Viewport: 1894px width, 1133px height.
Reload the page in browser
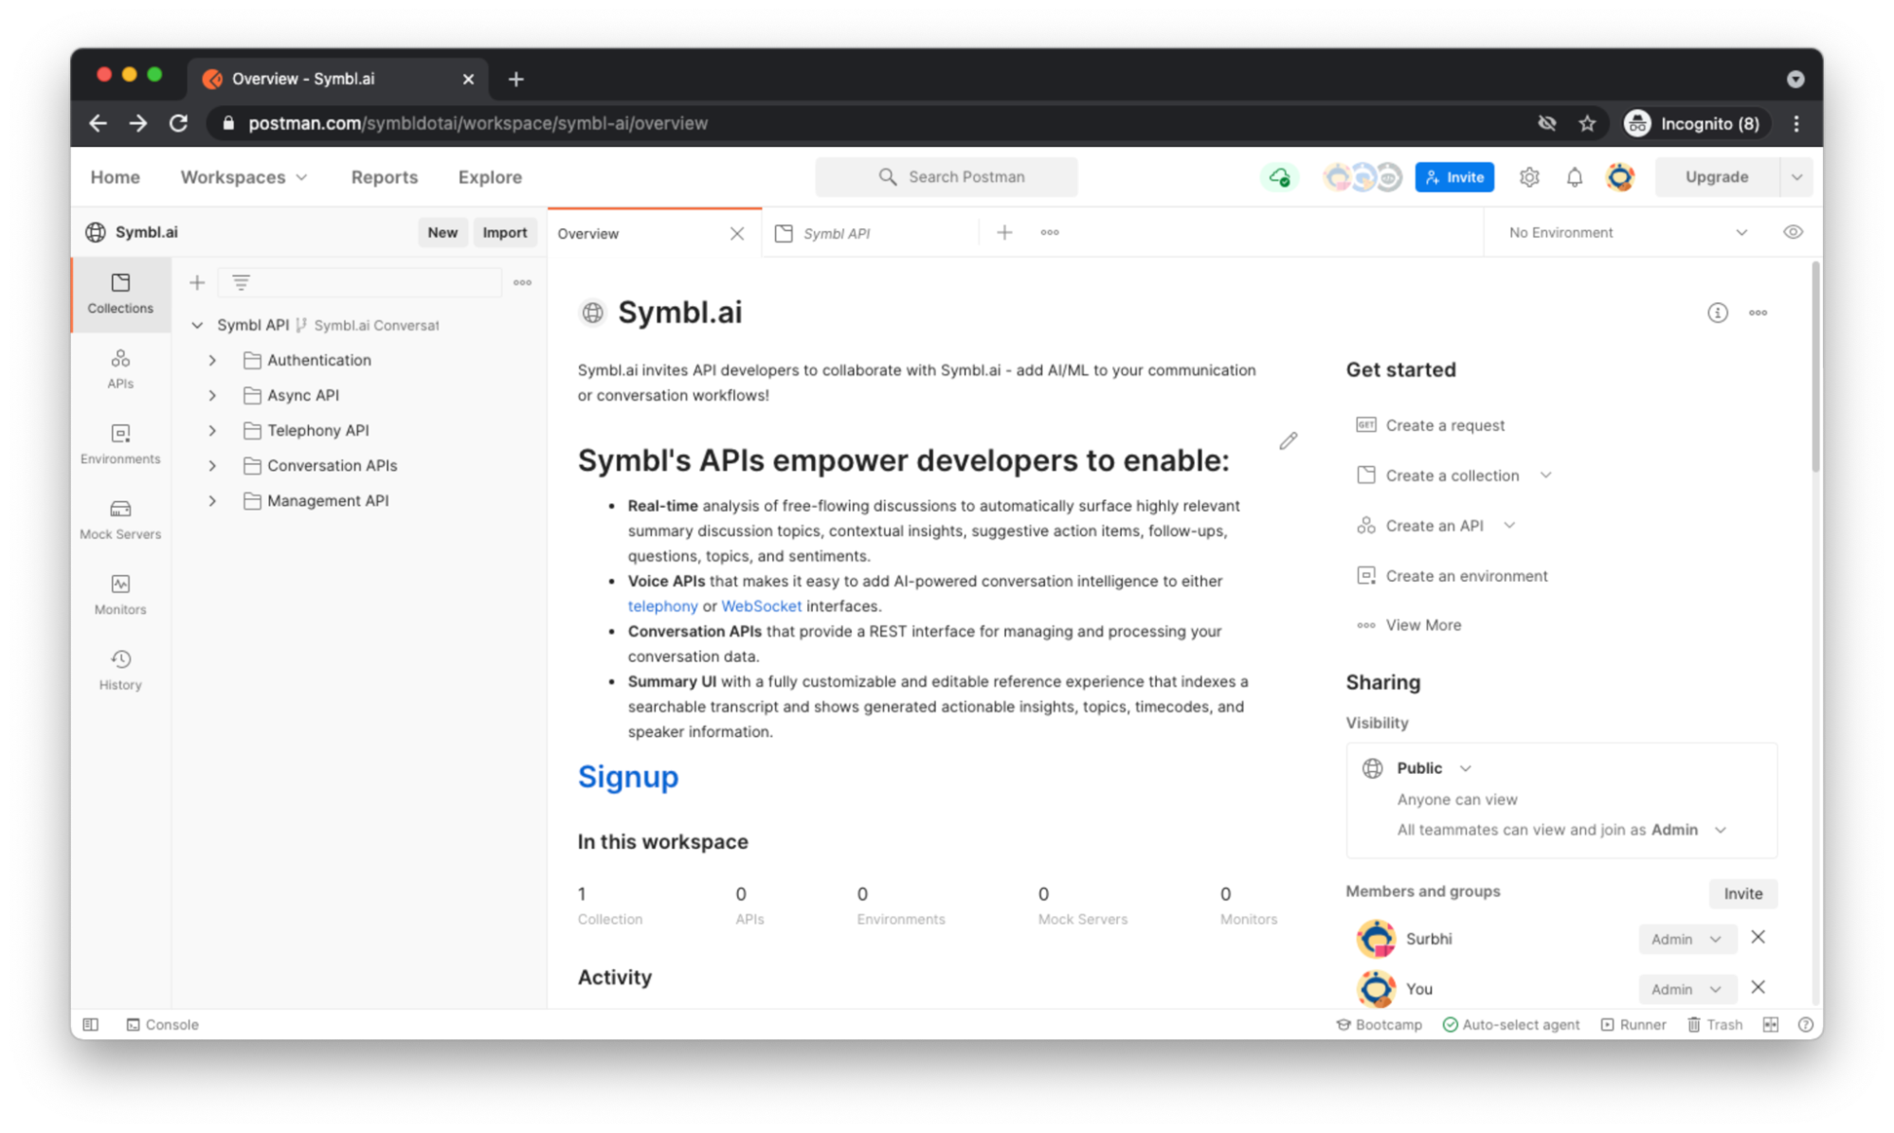point(178,123)
